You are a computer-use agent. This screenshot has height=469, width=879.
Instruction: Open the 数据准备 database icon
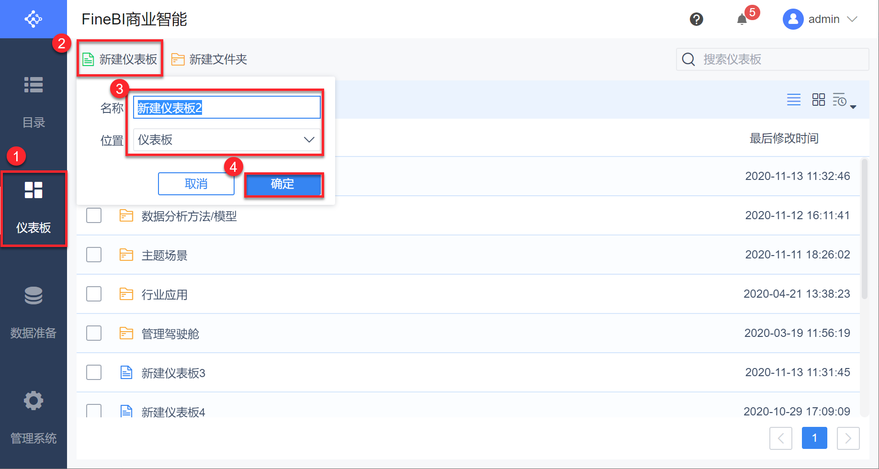pyautogui.click(x=34, y=296)
